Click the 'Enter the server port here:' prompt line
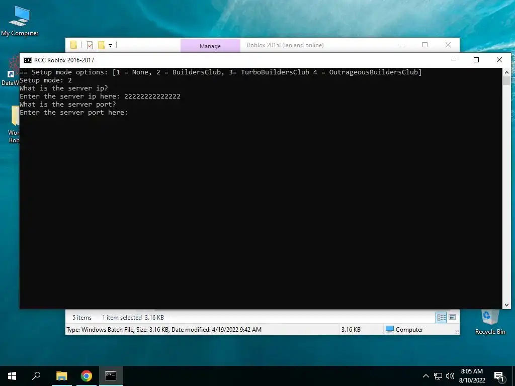This screenshot has height=386, width=515. pos(73,112)
